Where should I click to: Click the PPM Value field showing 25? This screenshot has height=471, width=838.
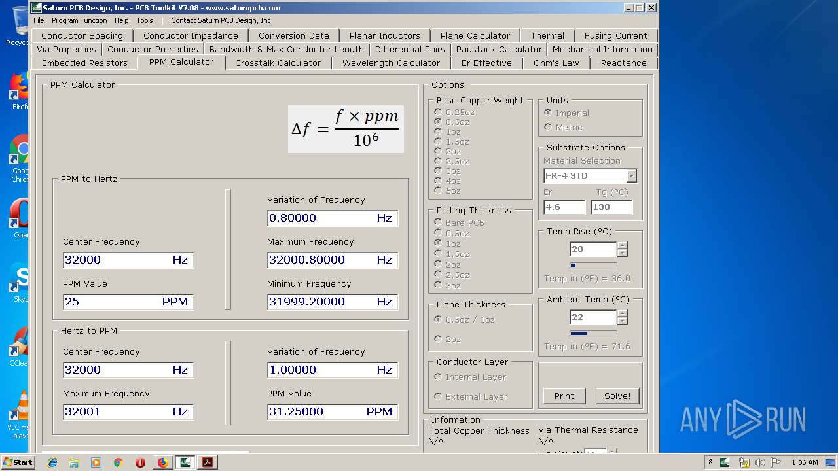128,302
